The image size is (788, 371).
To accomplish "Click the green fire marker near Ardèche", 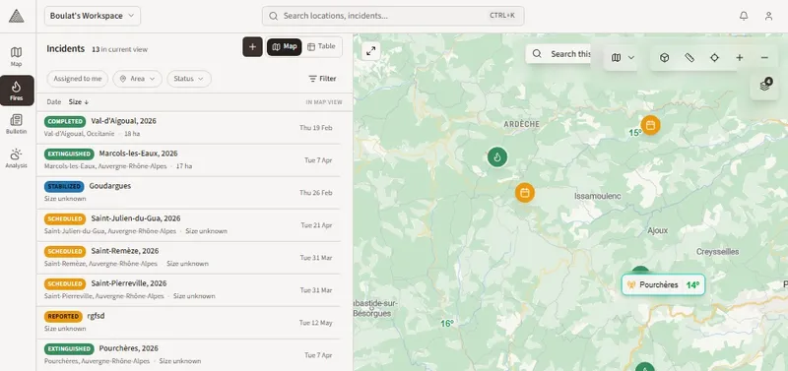I will click(x=497, y=157).
